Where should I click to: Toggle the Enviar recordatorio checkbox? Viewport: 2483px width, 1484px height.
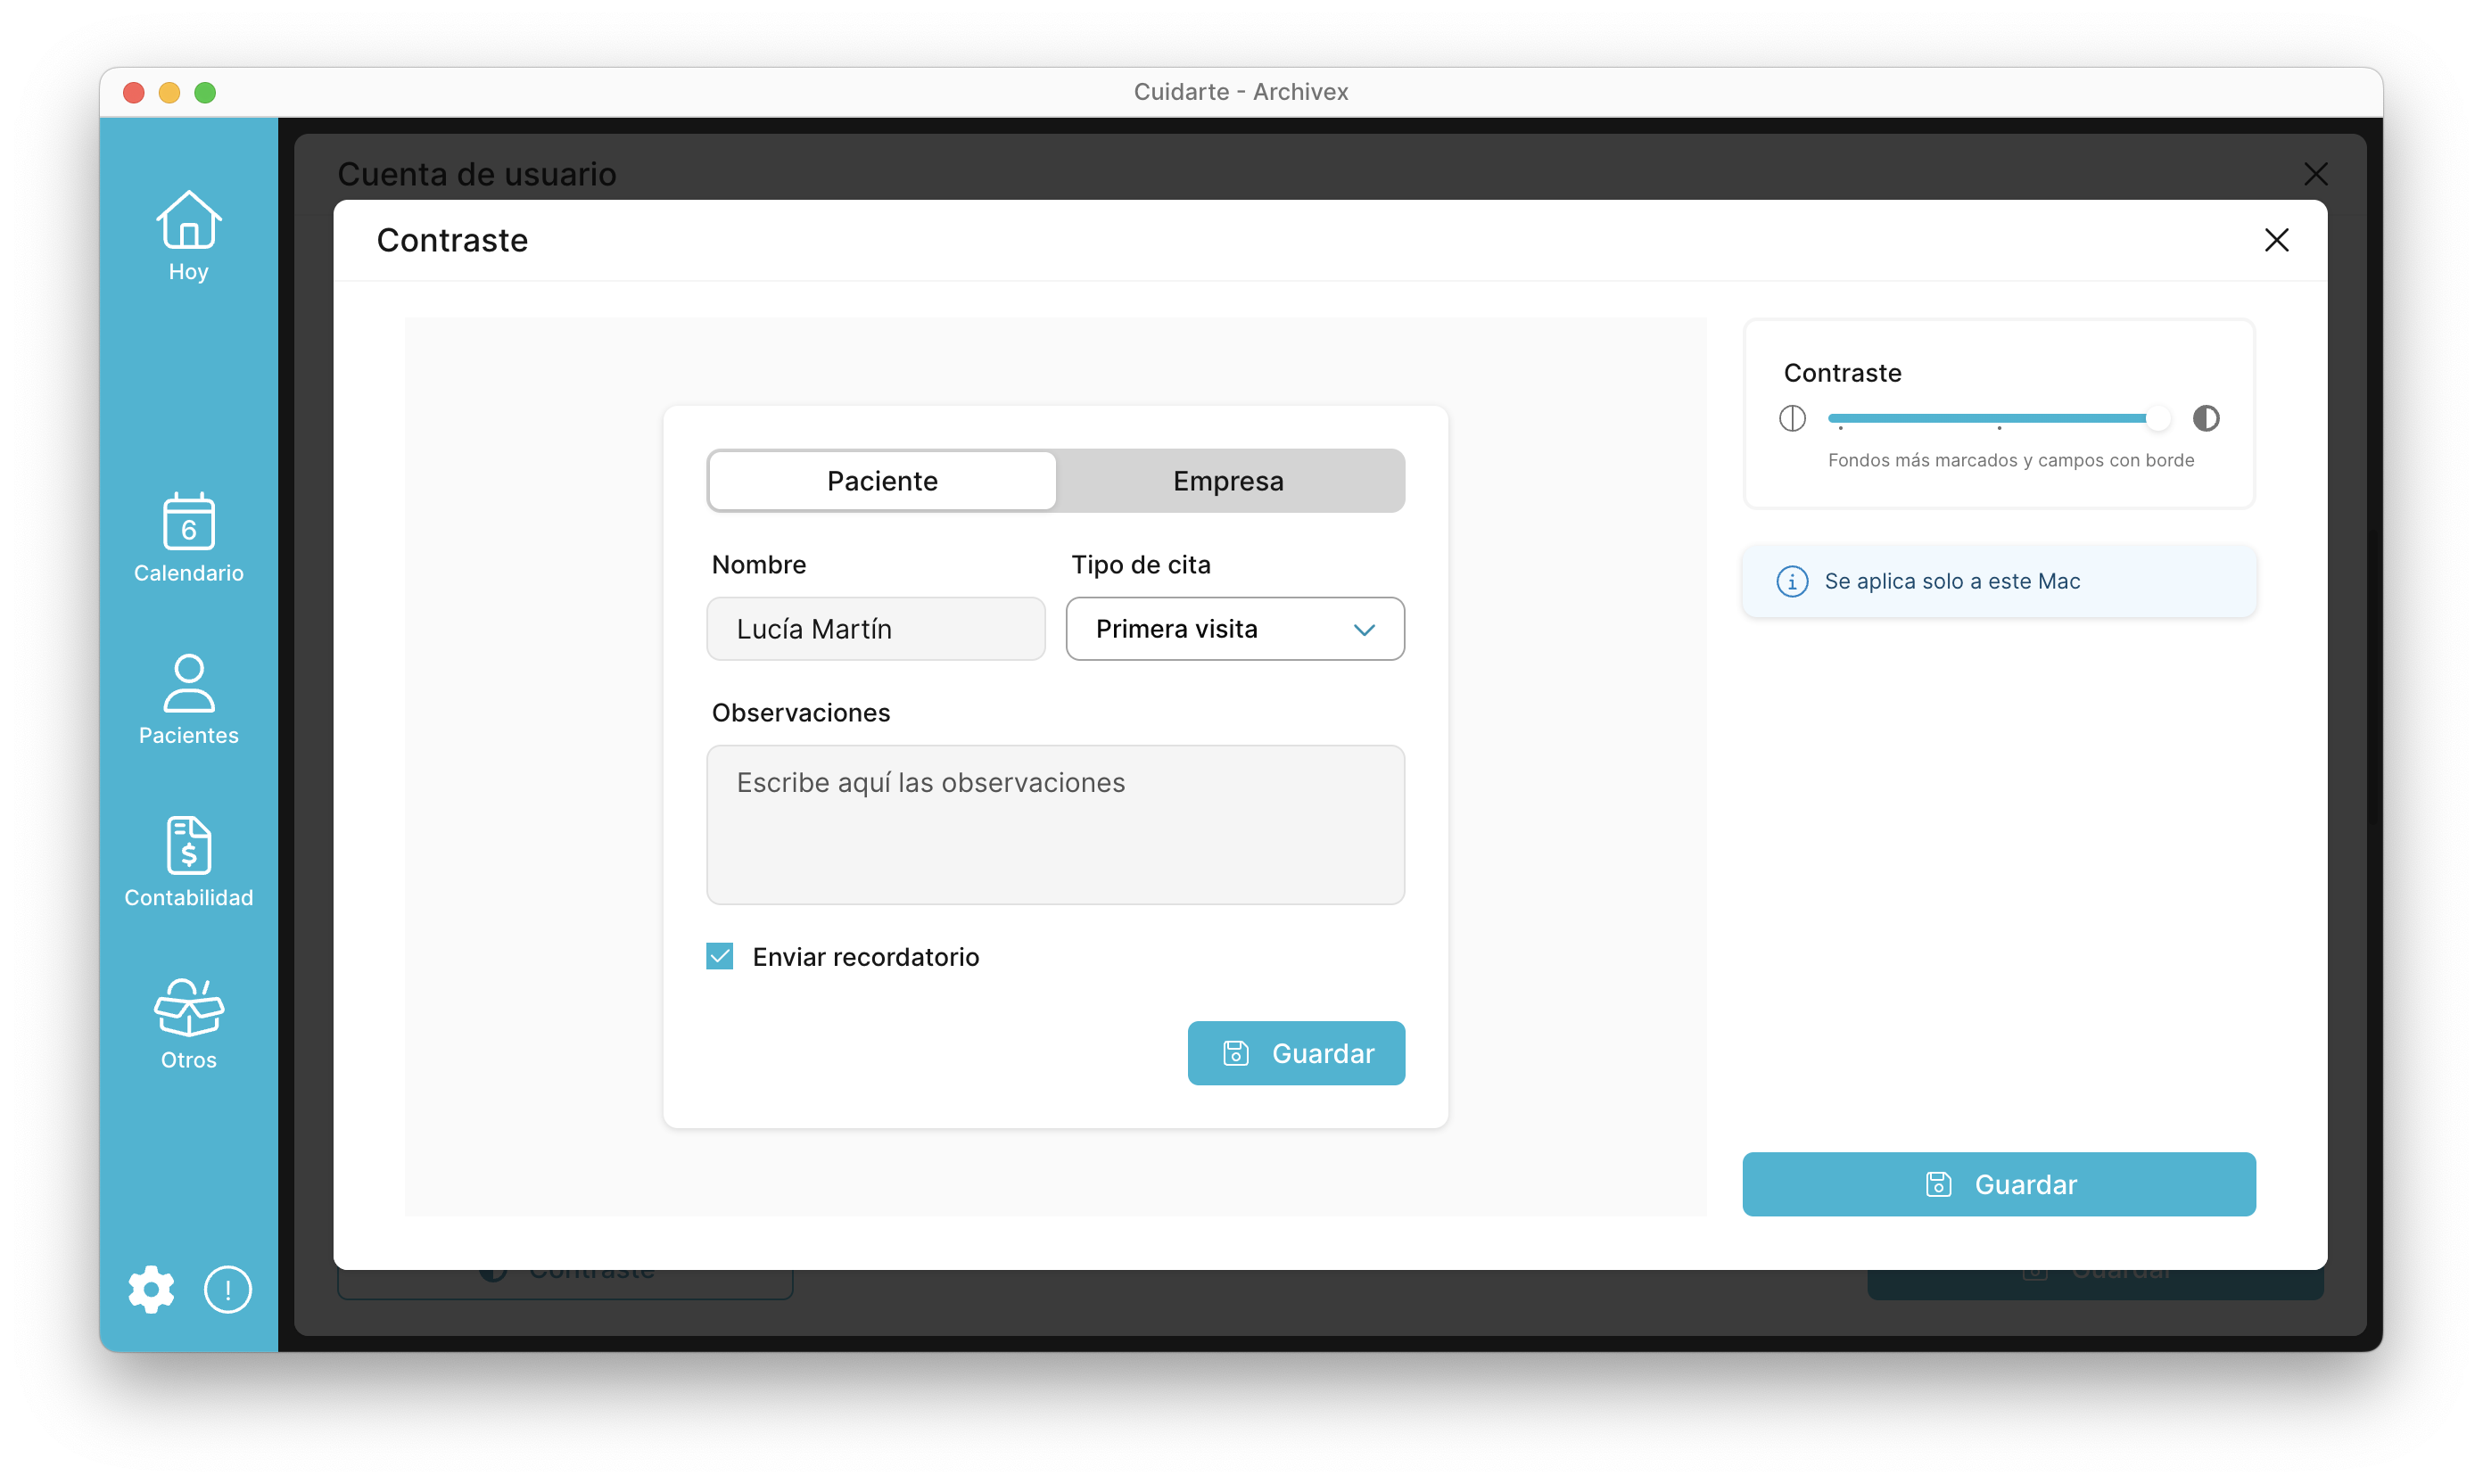pos(720,956)
